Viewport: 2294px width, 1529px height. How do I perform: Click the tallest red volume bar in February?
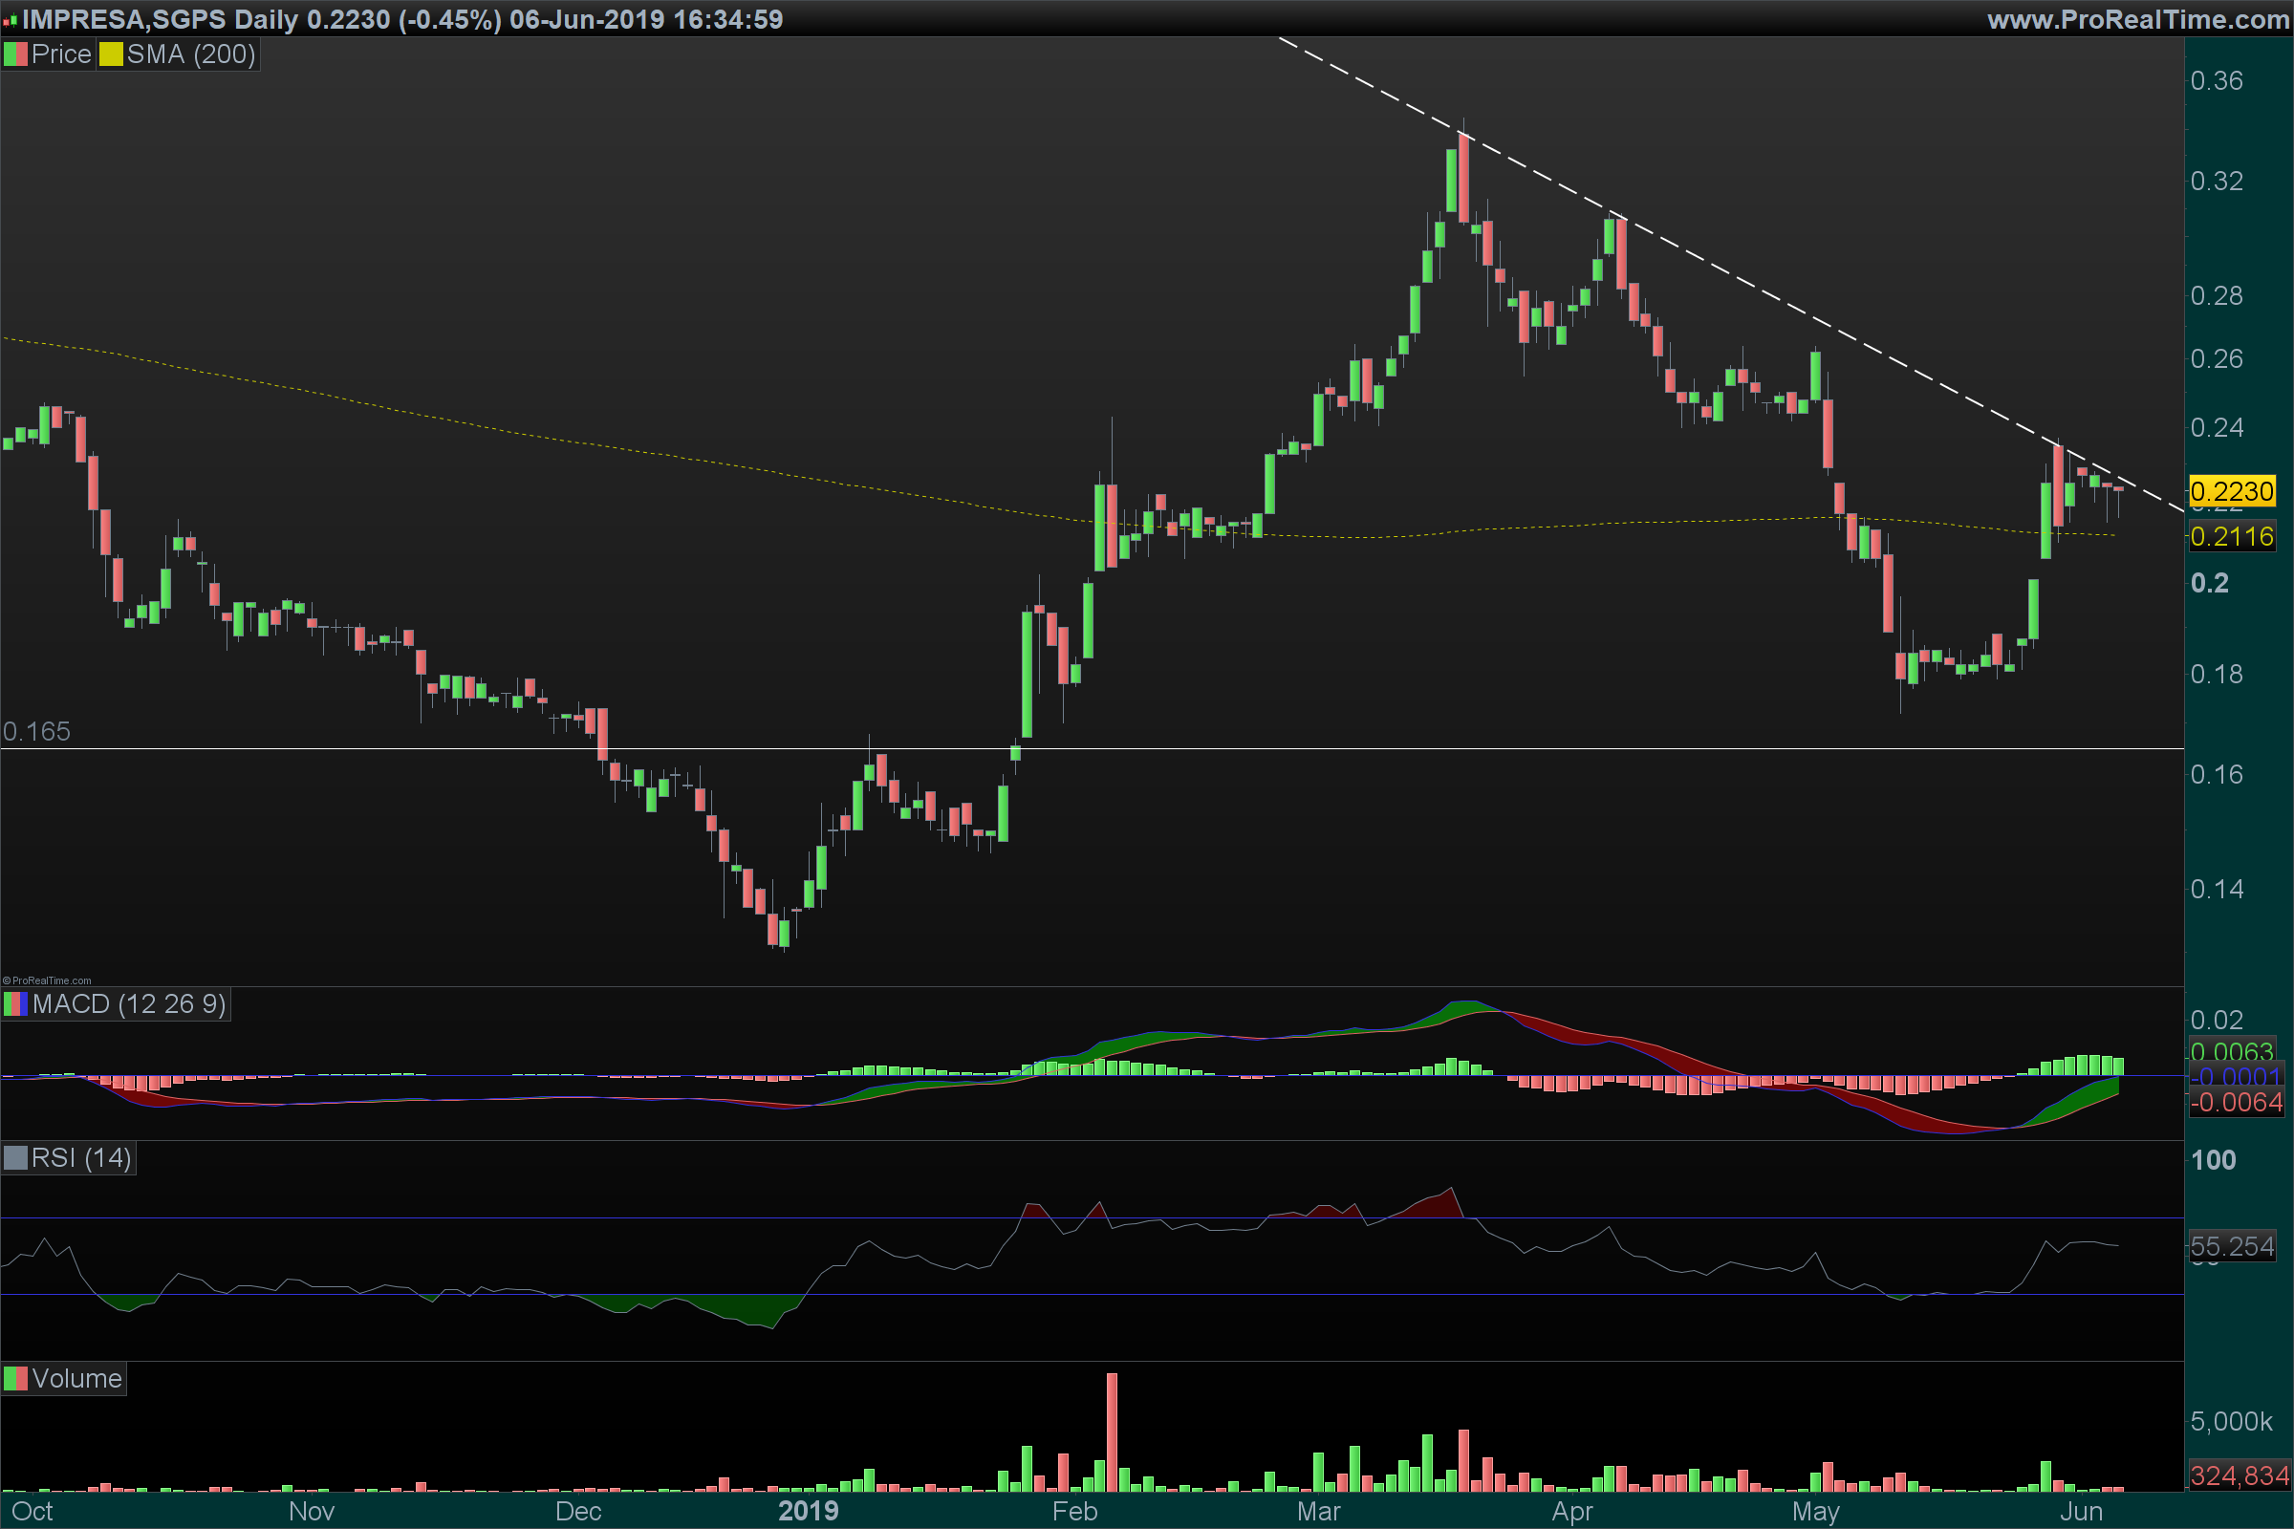point(1112,1432)
